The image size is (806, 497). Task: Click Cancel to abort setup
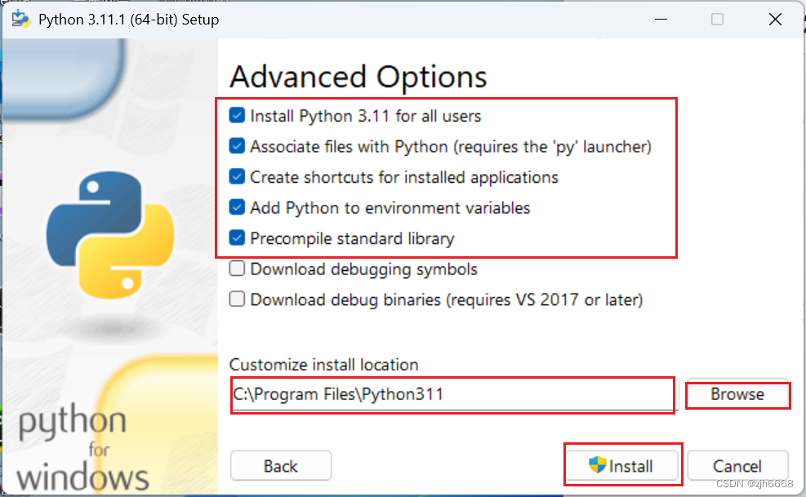click(x=737, y=465)
